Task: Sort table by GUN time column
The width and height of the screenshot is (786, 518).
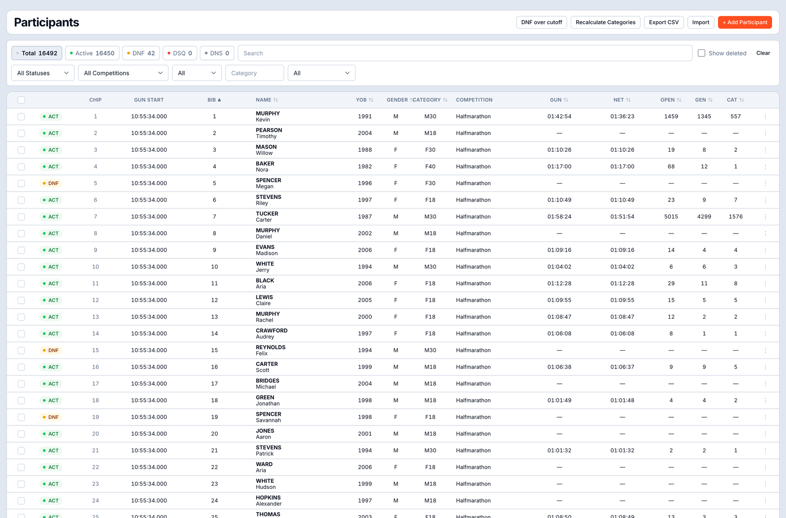Action: [559, 100]
